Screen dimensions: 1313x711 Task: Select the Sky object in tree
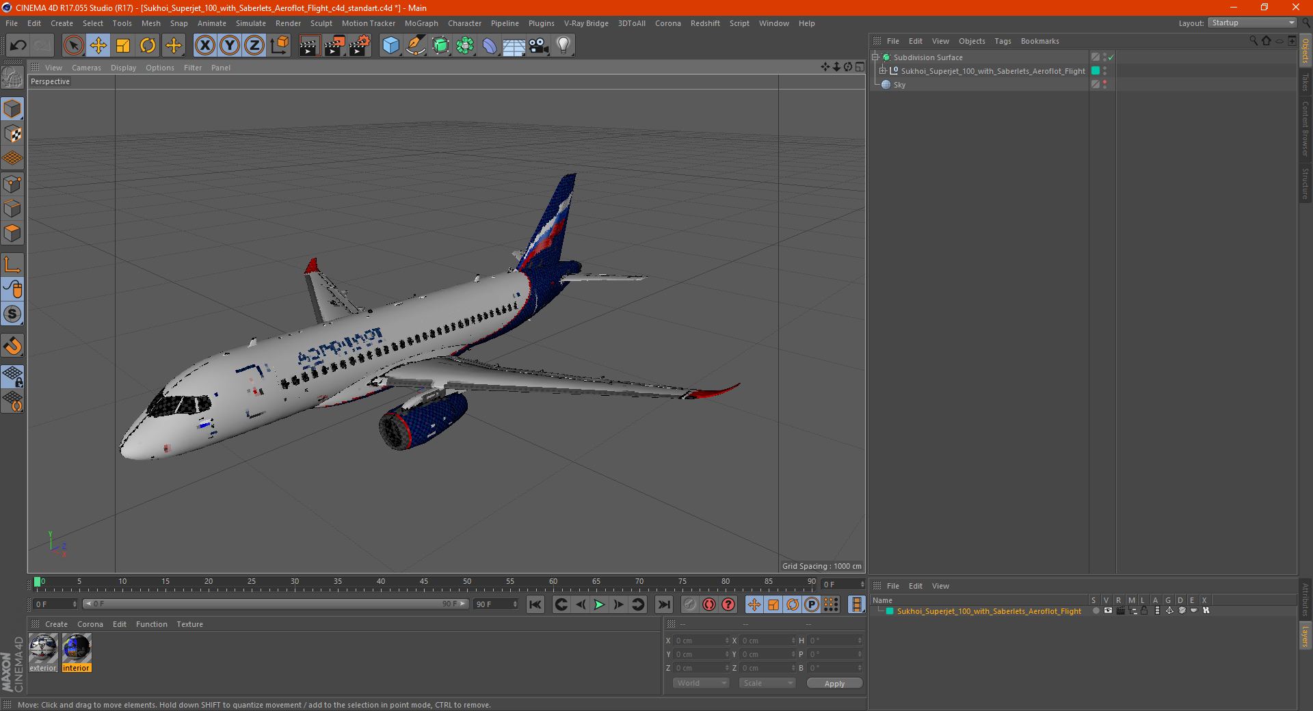(899, 85)
